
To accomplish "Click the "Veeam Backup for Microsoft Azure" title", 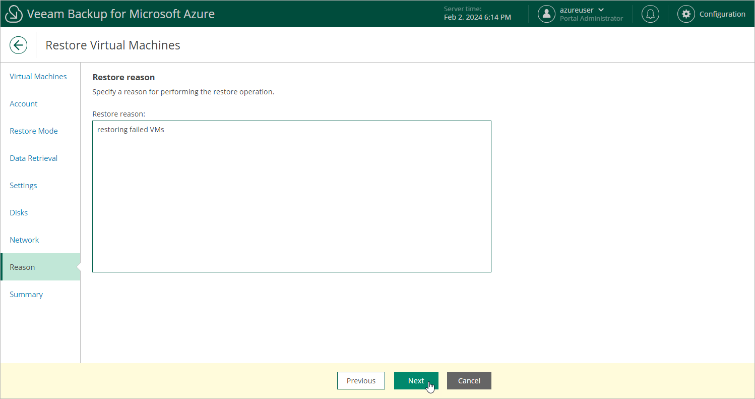I will (x=121, y=14).
